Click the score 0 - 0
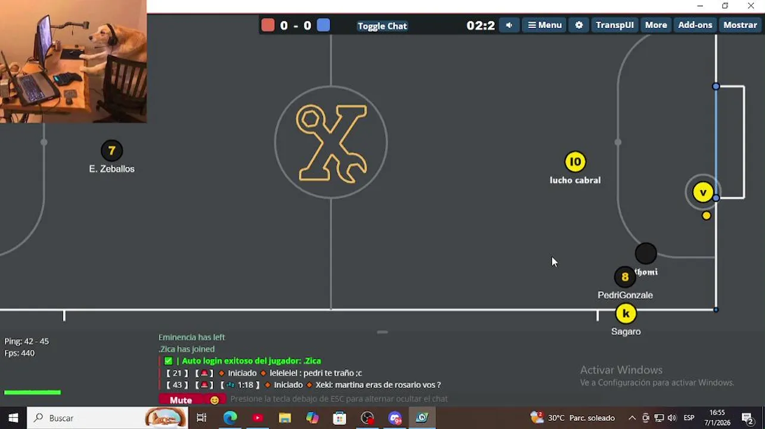The width and height of the screenshot is (765, 429). (x=296, y=25)
